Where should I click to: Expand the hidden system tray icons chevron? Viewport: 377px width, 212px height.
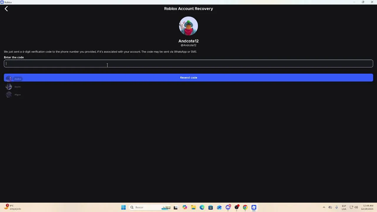pos(324,207)
